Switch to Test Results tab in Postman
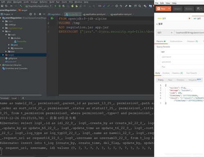 coord(191,73)
